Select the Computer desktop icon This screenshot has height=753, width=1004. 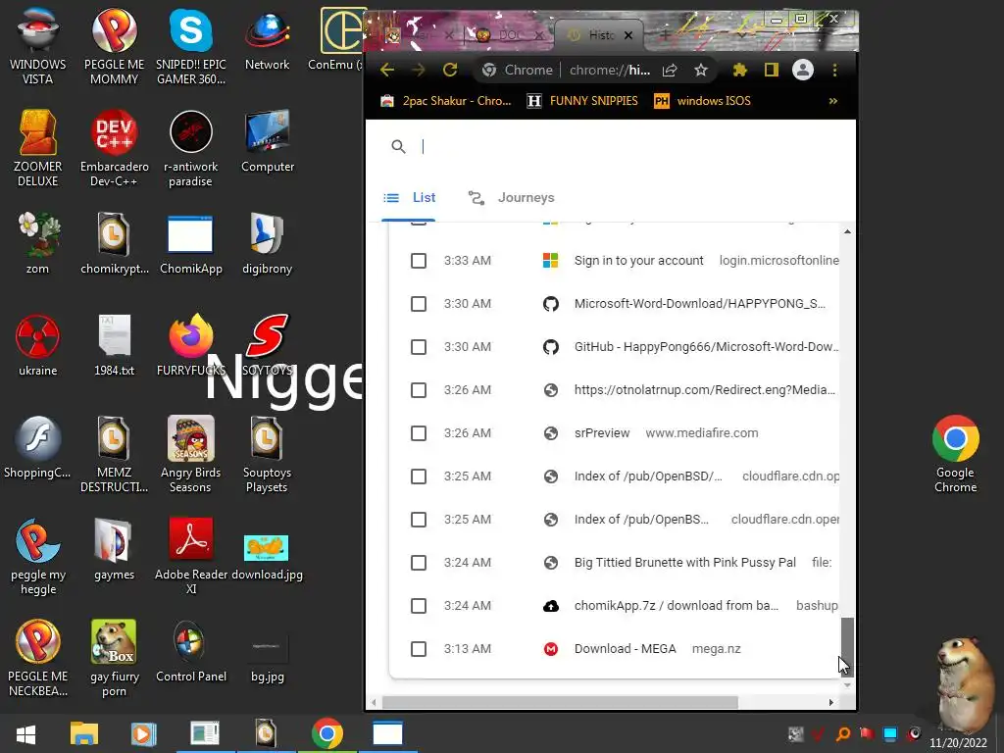pyautogui.click(x=268, y=141)
